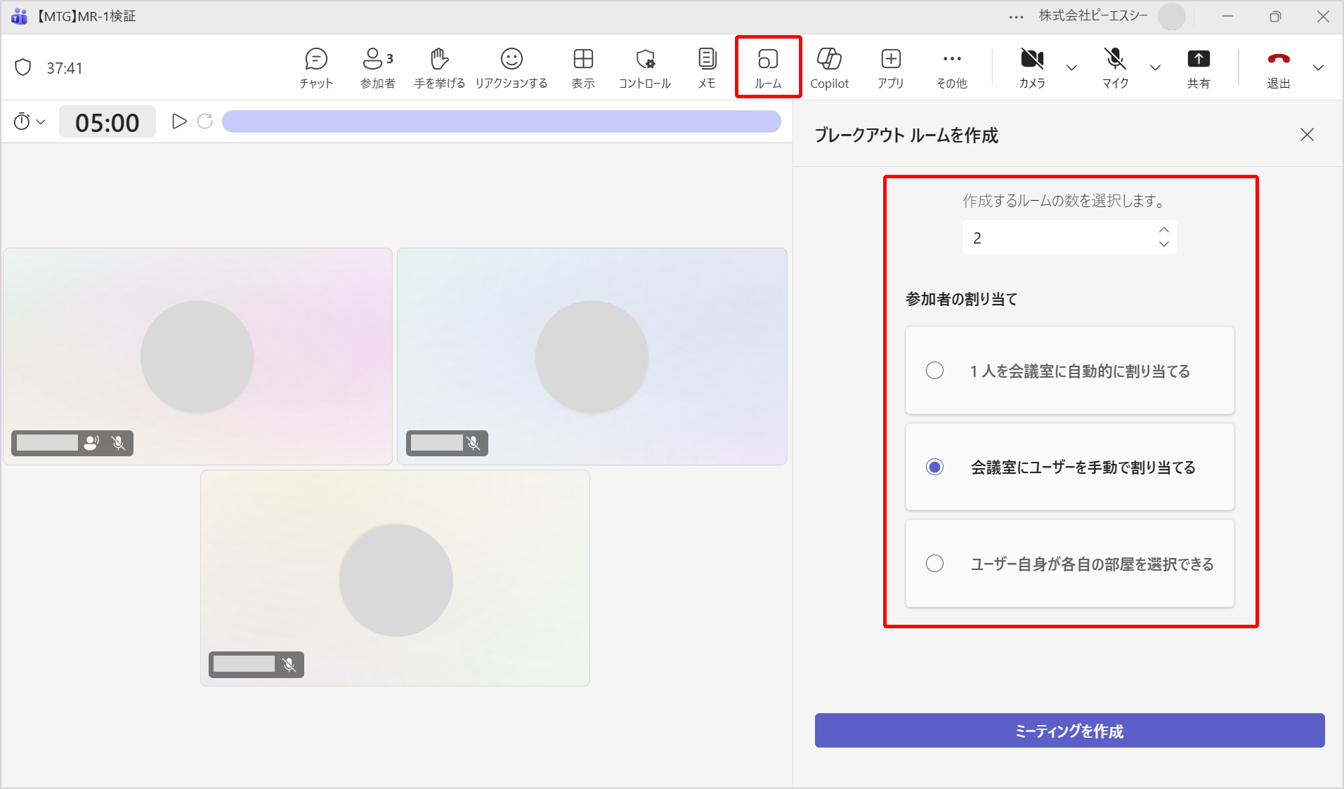
Task: Select 会議室にユーザーを手動で割り当てる radio option
Action: click(934, 468)
